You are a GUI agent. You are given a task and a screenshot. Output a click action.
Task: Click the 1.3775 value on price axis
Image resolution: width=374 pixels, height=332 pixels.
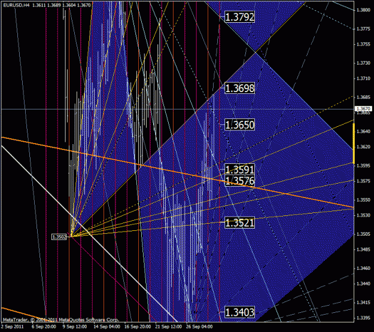(363, 29)
